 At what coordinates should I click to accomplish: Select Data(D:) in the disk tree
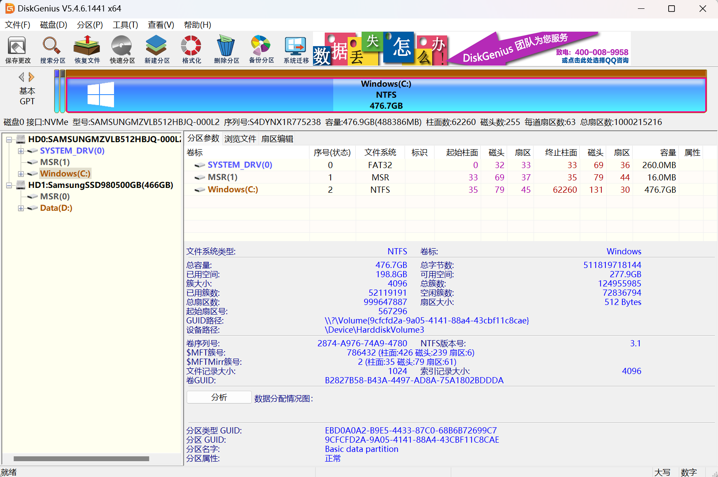pos(56,208)
